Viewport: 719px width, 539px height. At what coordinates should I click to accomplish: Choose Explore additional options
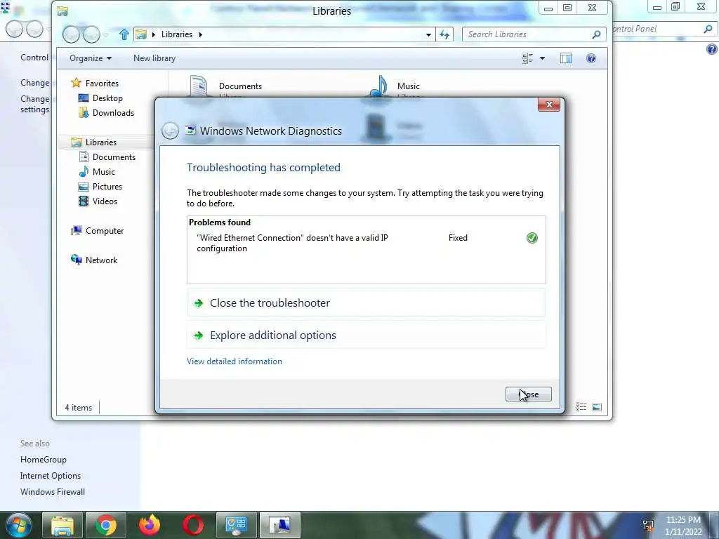(x=366, y=335)
